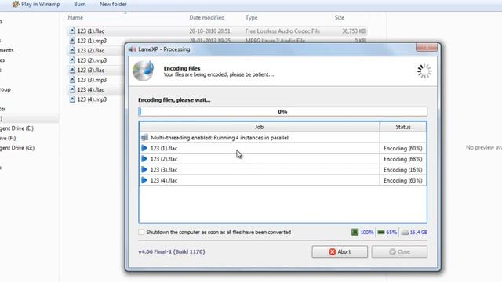Click the Winamp icon in Explorer toolbar

point(16,4)
